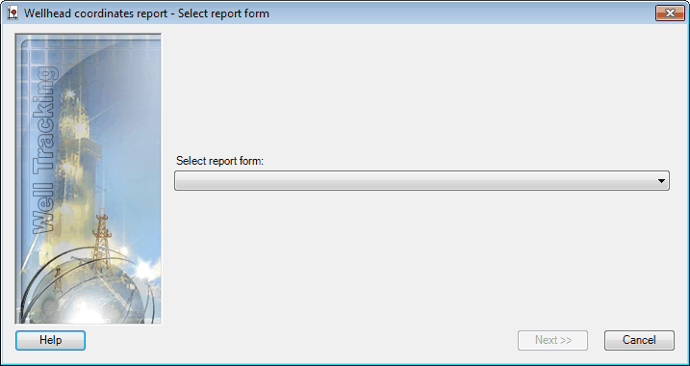
Task: Click the Select report form label
Action: coord(219,161)
